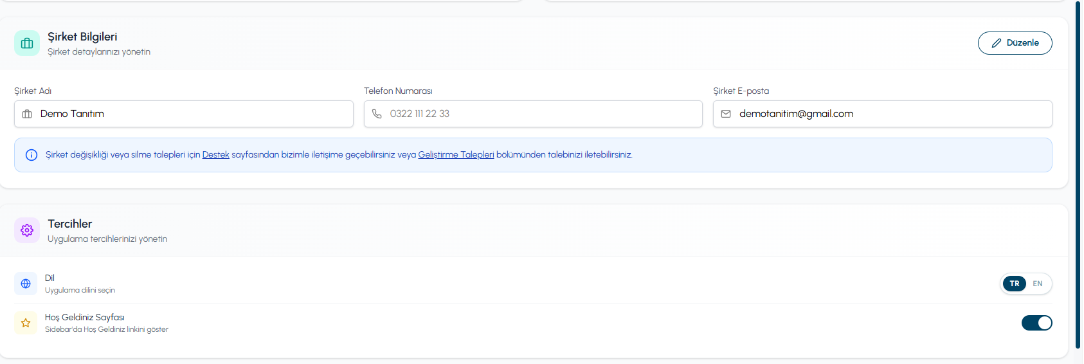This screenshot has height=364, width=1084.
Task: Click the Şirket Adı field with Demo Tanıtım
Action: [184, 114]
